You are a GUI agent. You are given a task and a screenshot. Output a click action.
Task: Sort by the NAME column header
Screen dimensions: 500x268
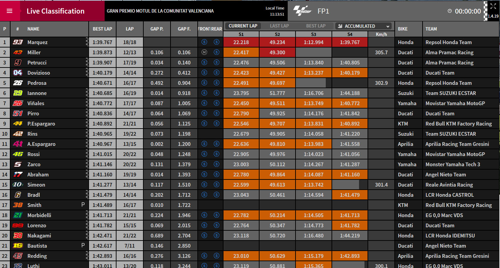pyautogui.click(x=33, y=29)
